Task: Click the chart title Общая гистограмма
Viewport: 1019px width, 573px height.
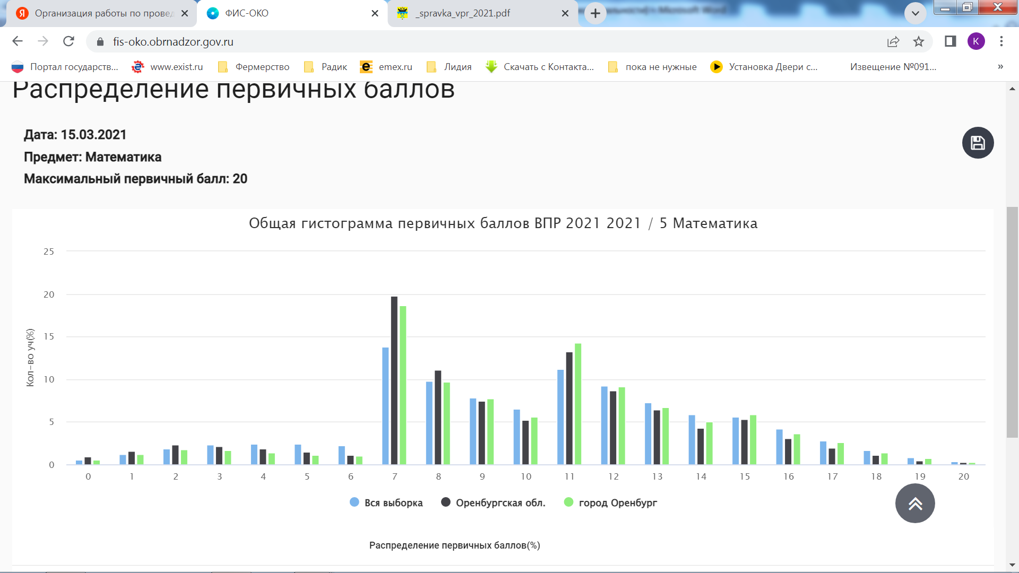Action: 503,223
